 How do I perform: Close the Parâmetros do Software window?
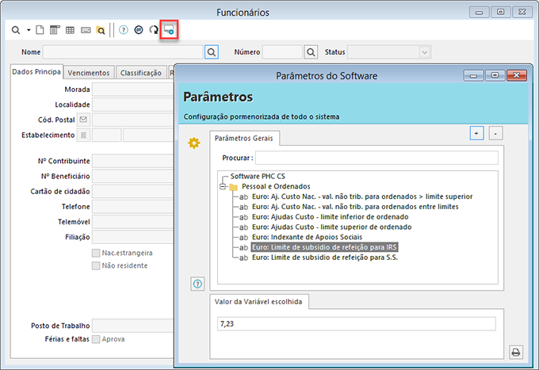[x=516, y=75]
